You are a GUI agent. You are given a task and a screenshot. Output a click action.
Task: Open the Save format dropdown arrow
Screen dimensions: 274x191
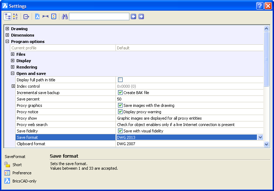click(x=260, y=137)
